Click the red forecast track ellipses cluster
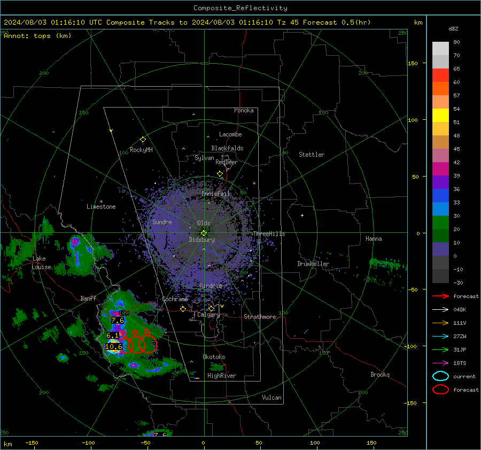This screenshot has height=450, width=481. coord(138,341)
